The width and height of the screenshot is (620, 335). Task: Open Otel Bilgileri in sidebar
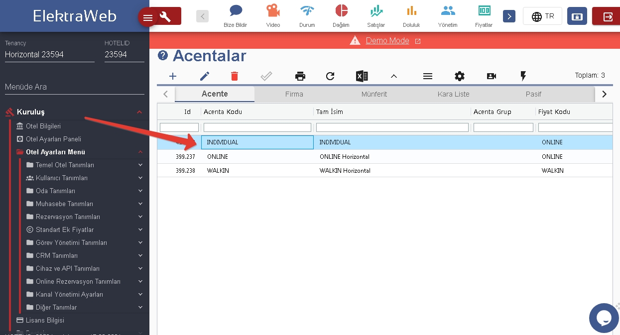point(43,126)
